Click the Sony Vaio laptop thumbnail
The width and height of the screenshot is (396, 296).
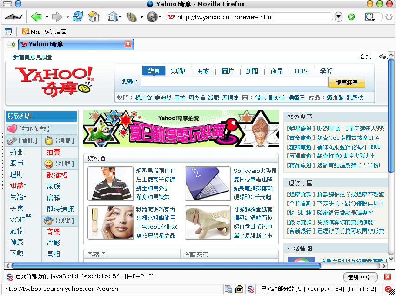pos(208,184)
